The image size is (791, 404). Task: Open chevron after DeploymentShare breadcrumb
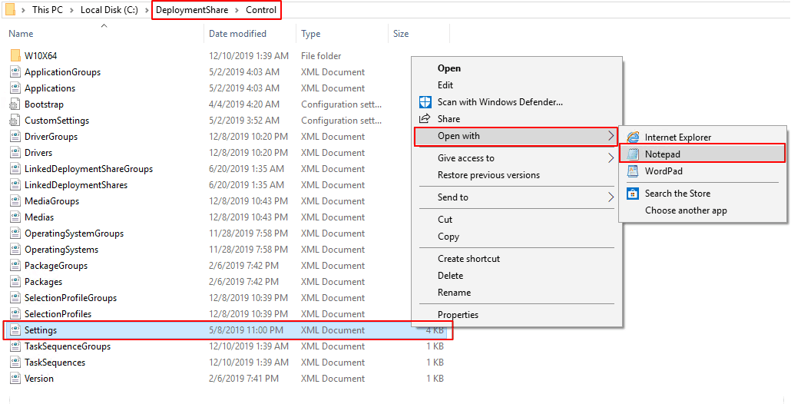coord(237,10)
